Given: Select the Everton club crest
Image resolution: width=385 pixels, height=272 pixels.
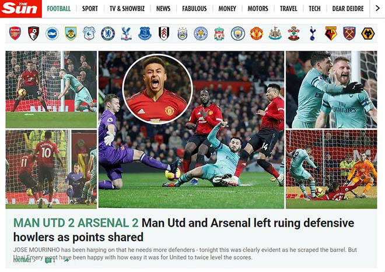Looking at the screenshot, I should click(145, 34).
